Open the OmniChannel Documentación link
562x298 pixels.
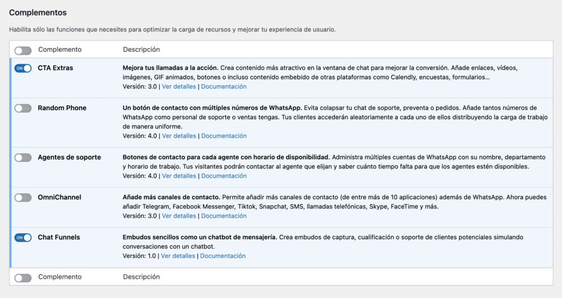(224, 216)
